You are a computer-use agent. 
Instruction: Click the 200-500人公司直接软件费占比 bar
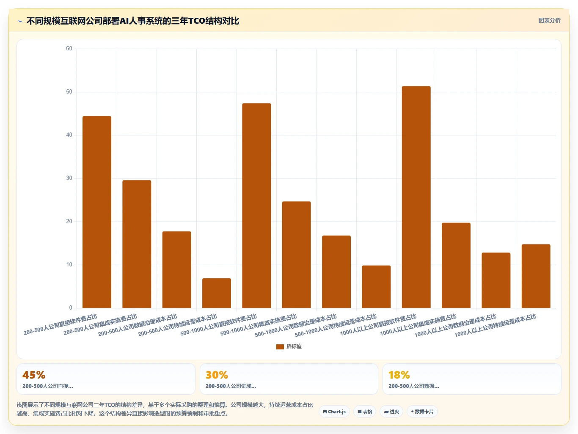tap(97, 212)
